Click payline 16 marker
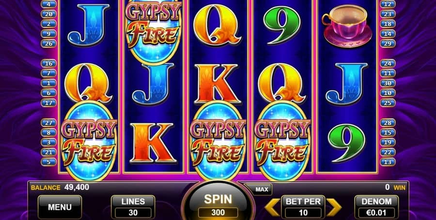 tap(48, 63)
